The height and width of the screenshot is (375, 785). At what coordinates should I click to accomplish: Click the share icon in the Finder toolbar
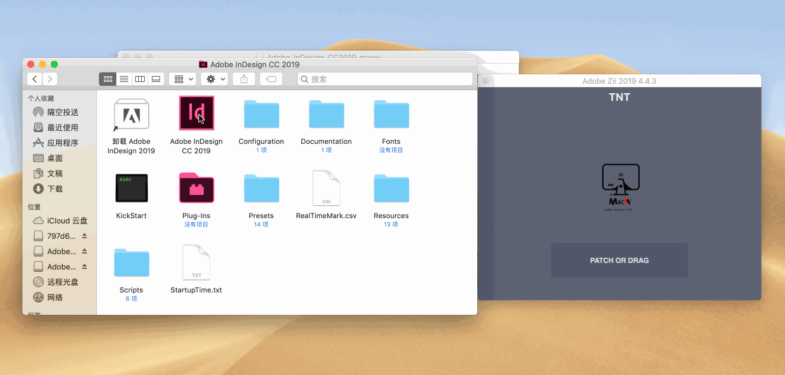coord(243,78)
